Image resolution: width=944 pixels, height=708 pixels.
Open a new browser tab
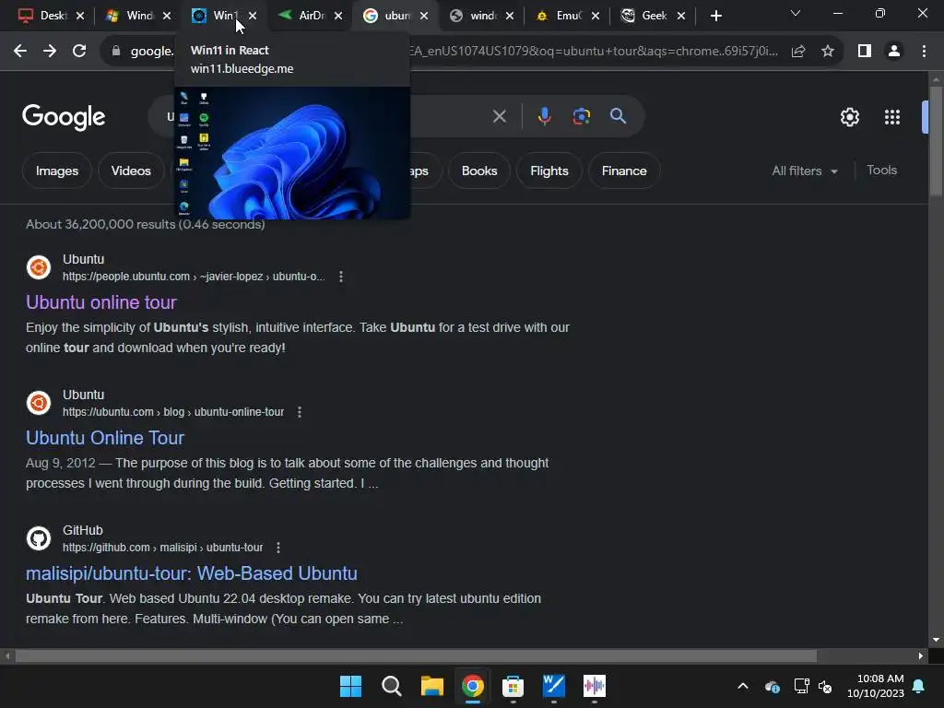point(715,16)
